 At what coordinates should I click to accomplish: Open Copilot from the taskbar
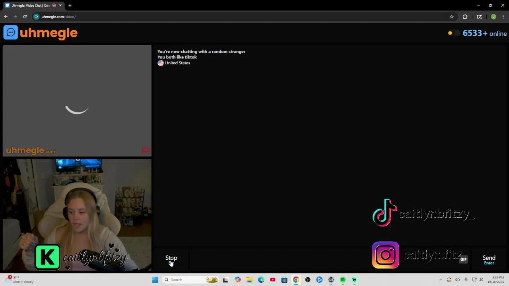pos(238,280)
